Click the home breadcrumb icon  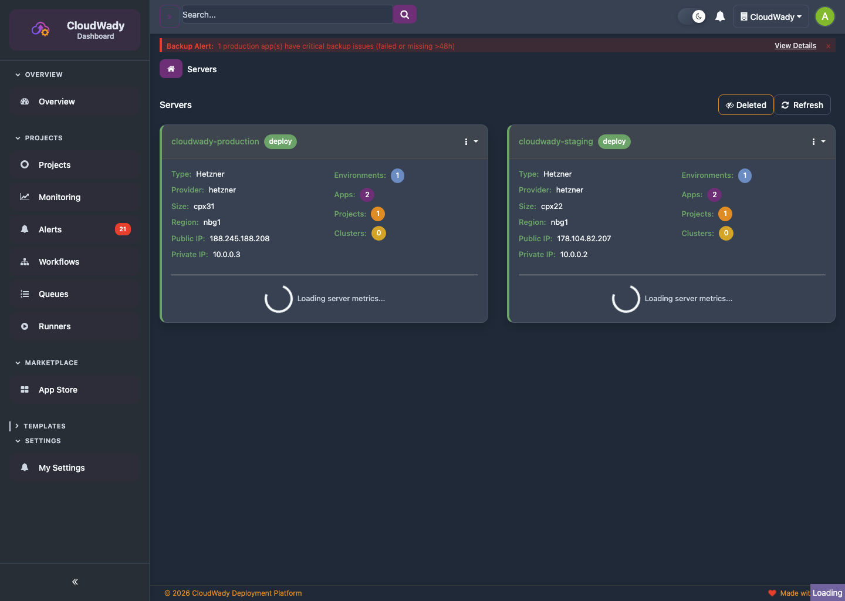pyautogui.click(x=171, y=69)
